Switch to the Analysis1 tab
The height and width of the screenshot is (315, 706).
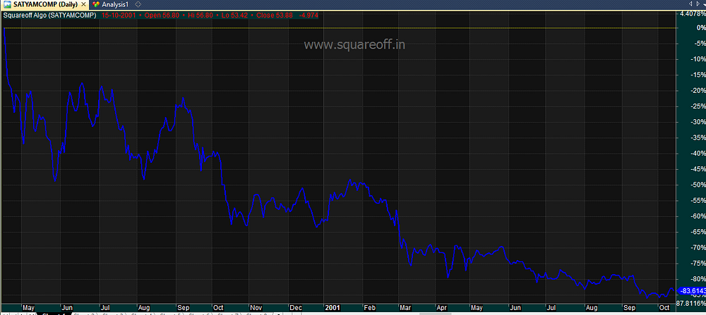(x=112, y=4)
